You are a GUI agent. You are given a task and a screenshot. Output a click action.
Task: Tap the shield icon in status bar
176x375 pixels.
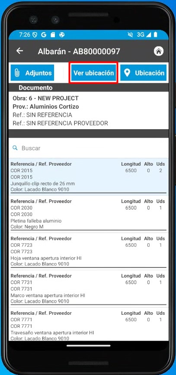35,35
